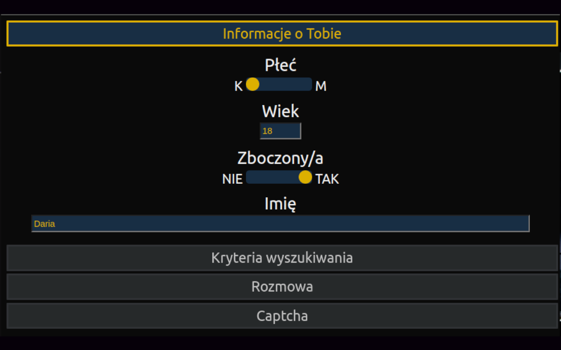The image size is (561, 350).
Task: Click the yellow knob on the Zboczony/a slider
Action: click(x=305, y=177)
